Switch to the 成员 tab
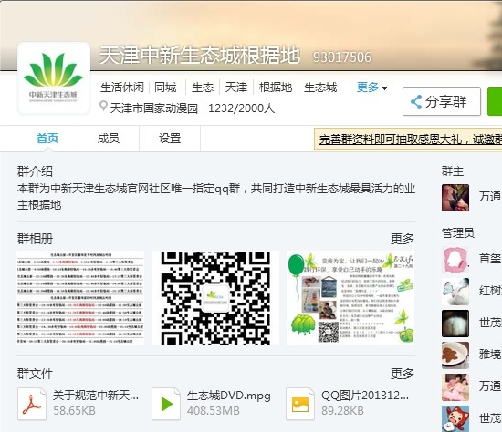 click(x=109, y=139)
